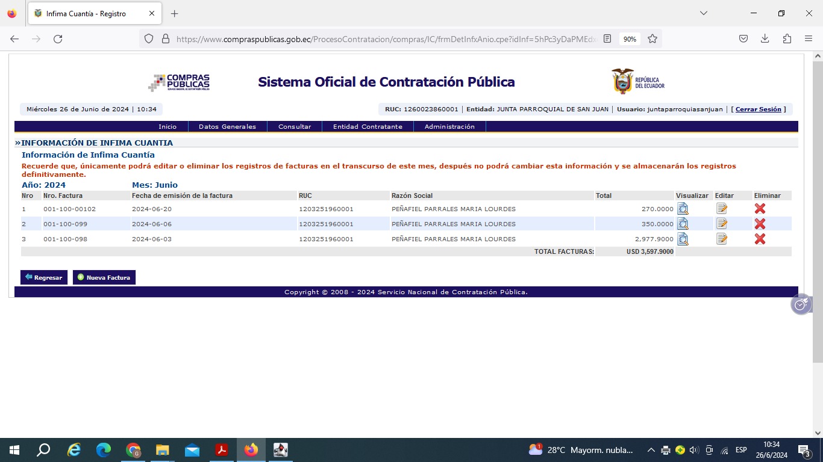Reload the page with the refresh icon
The width and height of the screenshot is (823, 462).
58,38
